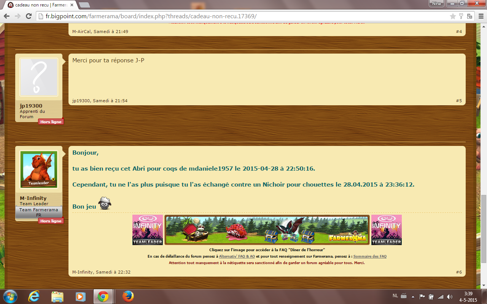Click 'Hors ligne' badge under M-Infinity

[51, 221]
